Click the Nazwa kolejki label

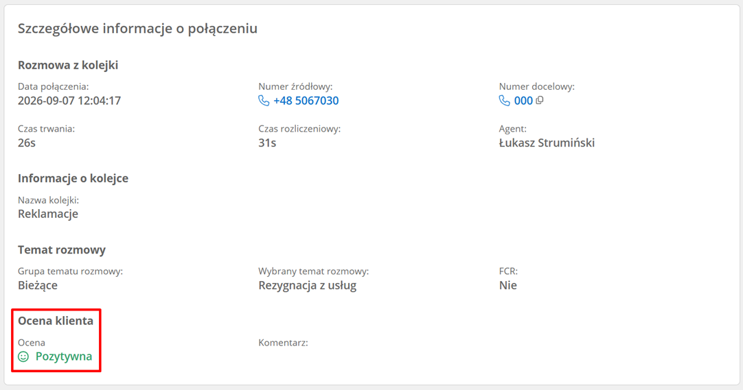(x=48, y=200)
